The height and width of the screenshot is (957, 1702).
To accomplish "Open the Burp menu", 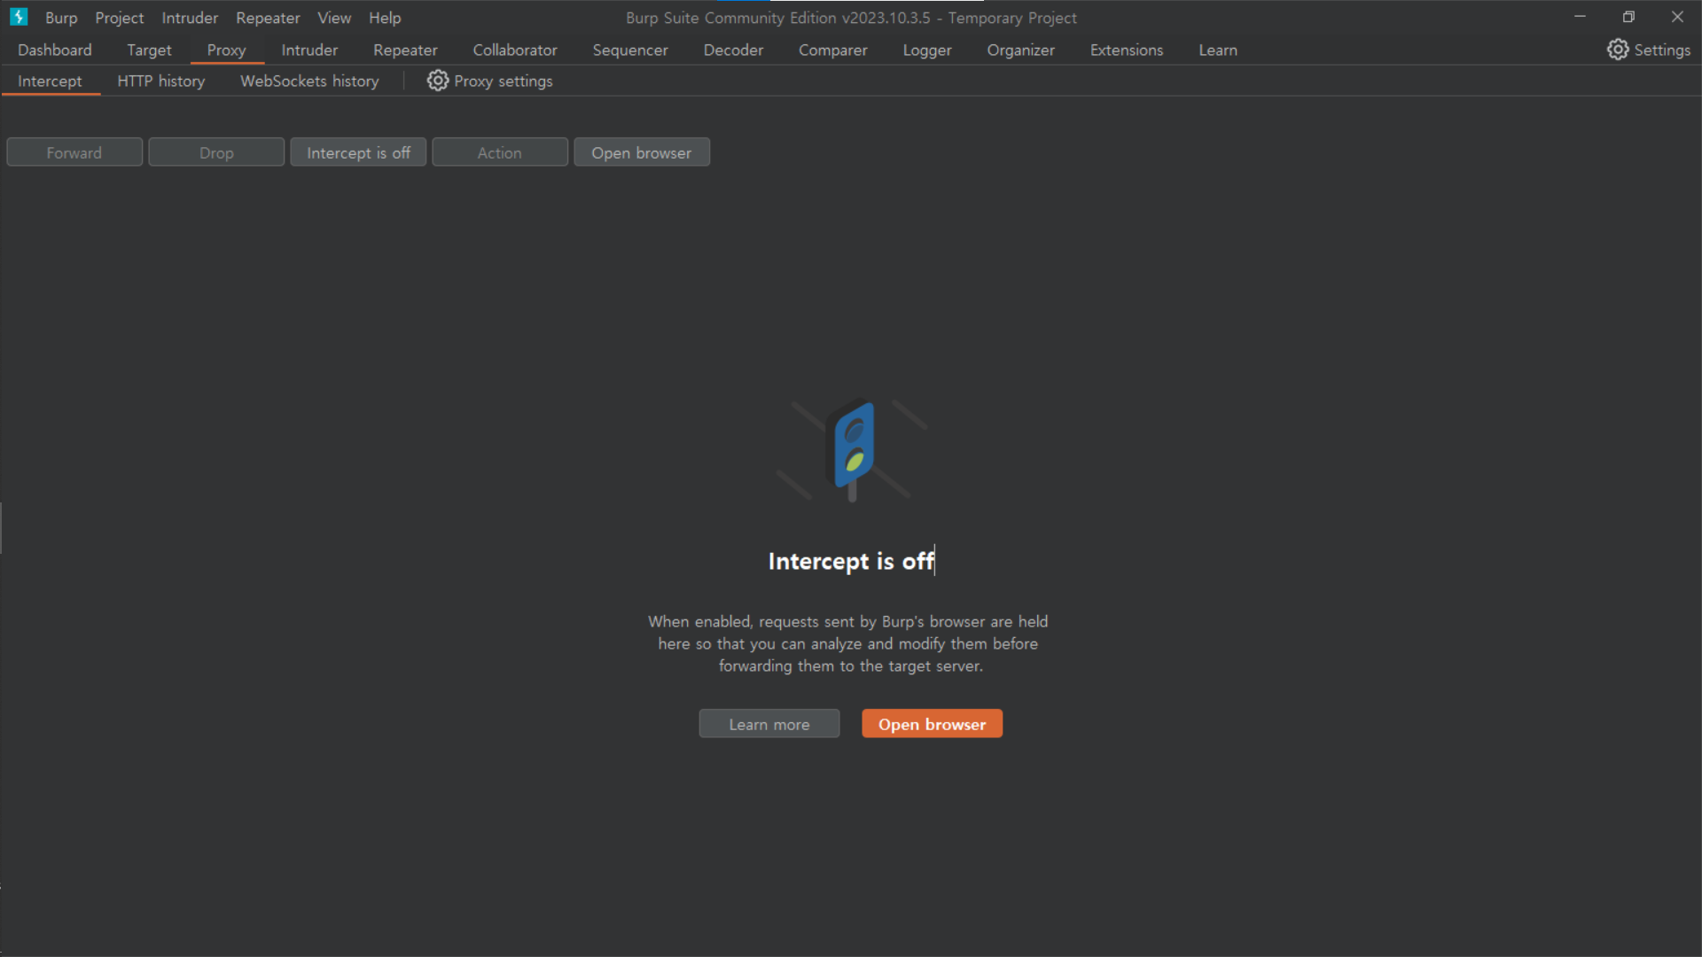I will coord(61,18).
